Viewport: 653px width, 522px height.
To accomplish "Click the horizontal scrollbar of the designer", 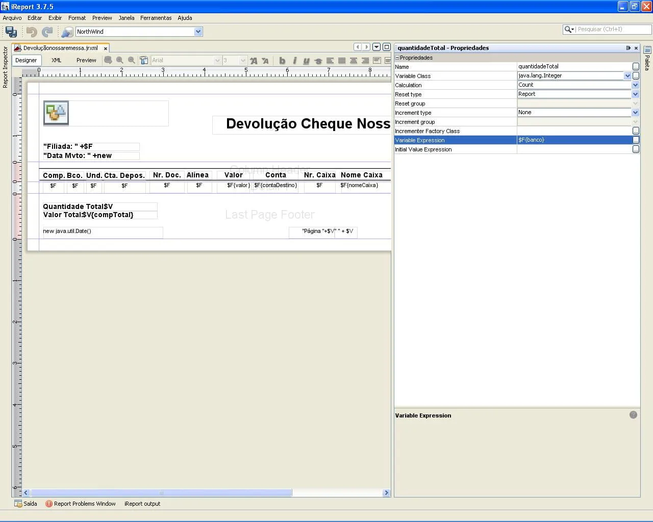I will point(161,493).
